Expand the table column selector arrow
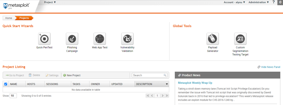The width and height of the screenshot is (283, 105). tap(167, 84)
